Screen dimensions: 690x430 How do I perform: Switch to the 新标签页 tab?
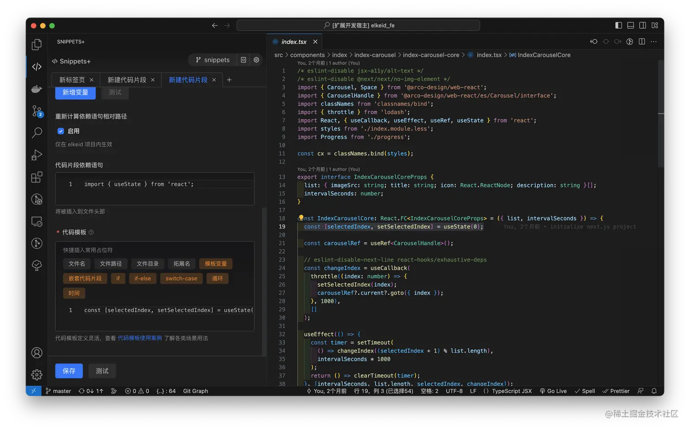72,80
